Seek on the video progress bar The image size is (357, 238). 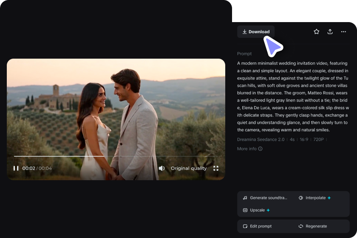click(x=116, y=156)
